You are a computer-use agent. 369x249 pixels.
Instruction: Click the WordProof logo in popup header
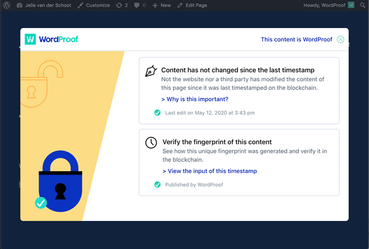pos(51,39)
